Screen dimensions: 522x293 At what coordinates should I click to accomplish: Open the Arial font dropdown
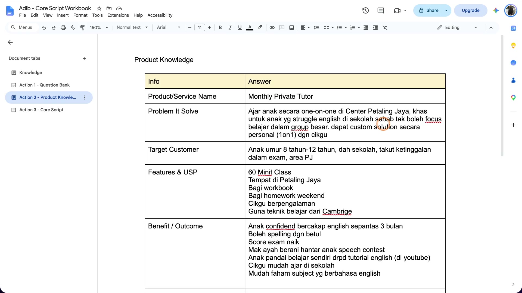coord(169,27)
